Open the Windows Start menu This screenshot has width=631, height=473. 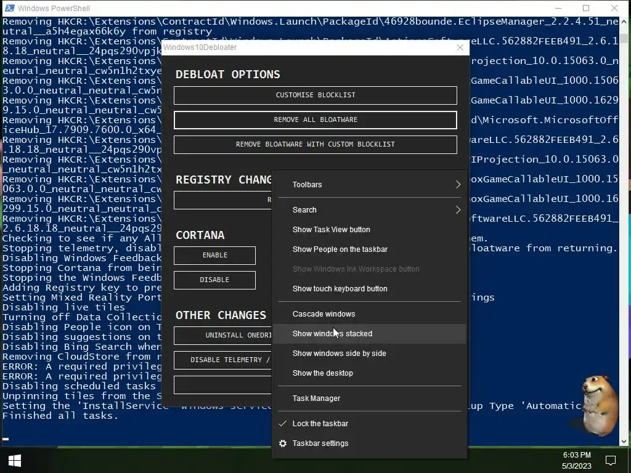(x=15, y=461)
